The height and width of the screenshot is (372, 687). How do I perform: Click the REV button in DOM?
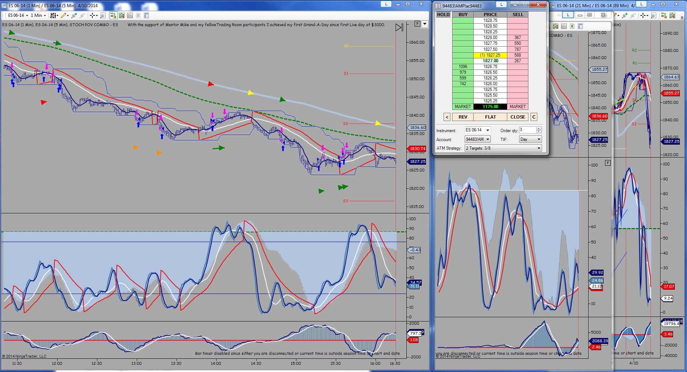pos(463,117)
